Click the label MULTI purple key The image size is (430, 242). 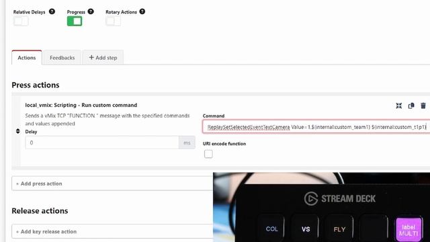(408, 230)
